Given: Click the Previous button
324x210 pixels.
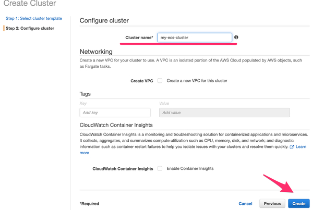Looking at the screenshot, I should (x=272, y=204).
